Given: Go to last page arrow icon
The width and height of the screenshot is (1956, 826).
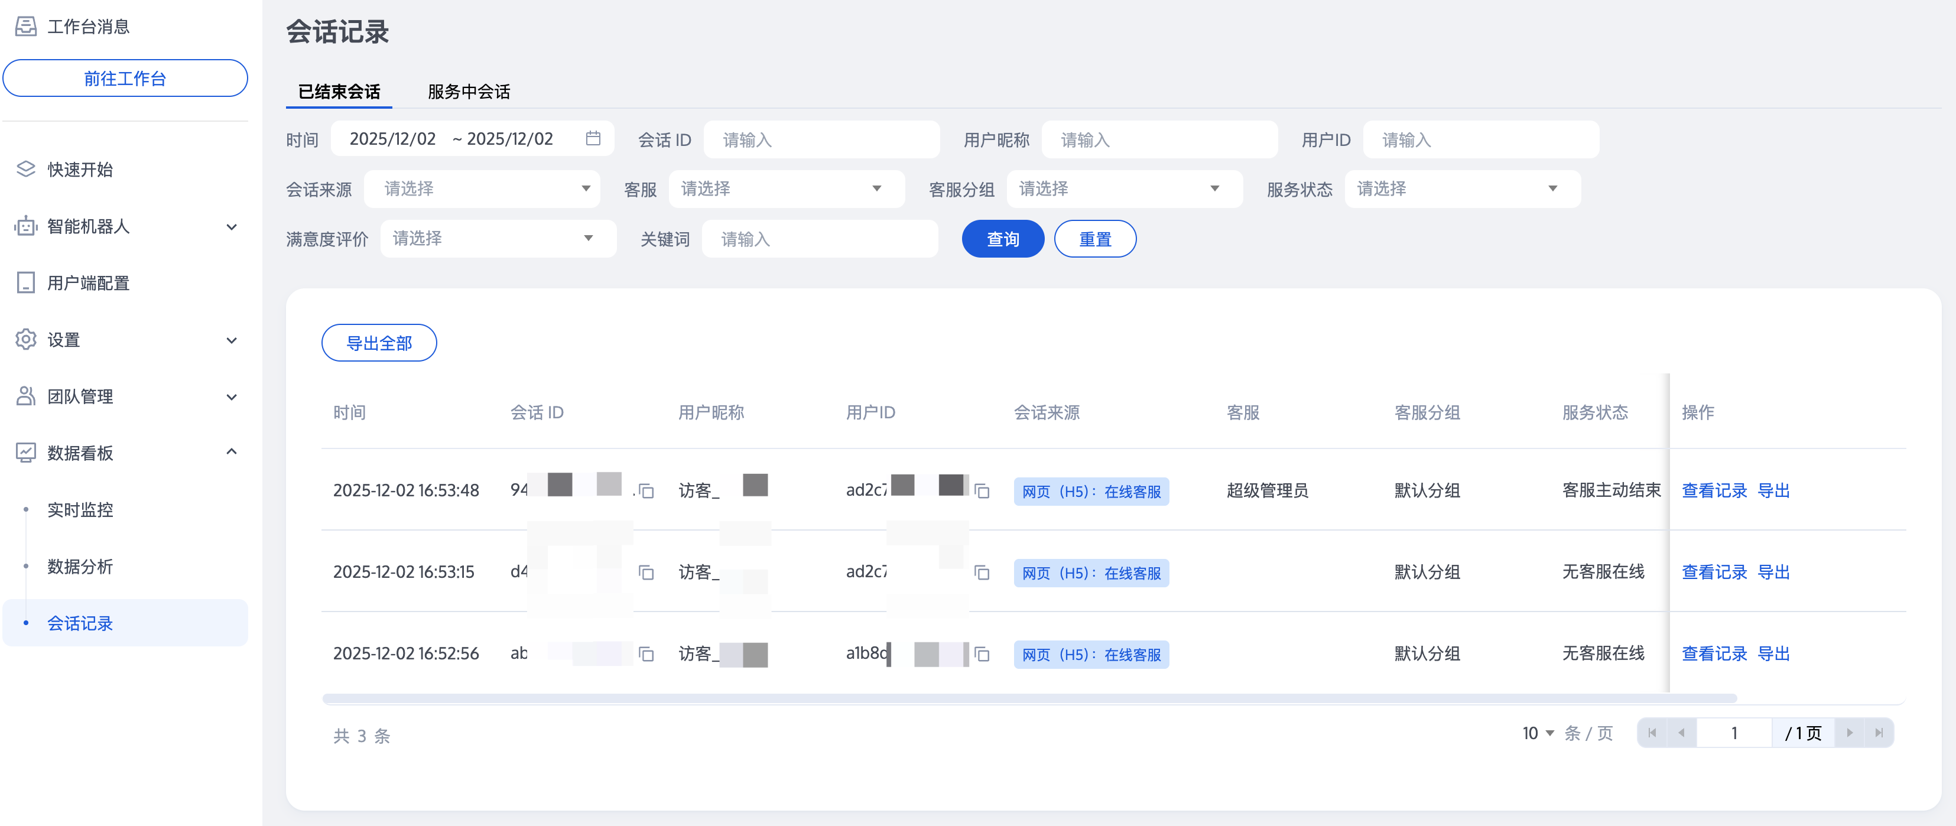Looking at the screenshot, I should click(1878, 733).
